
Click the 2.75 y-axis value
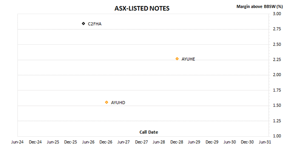(277, 29)
